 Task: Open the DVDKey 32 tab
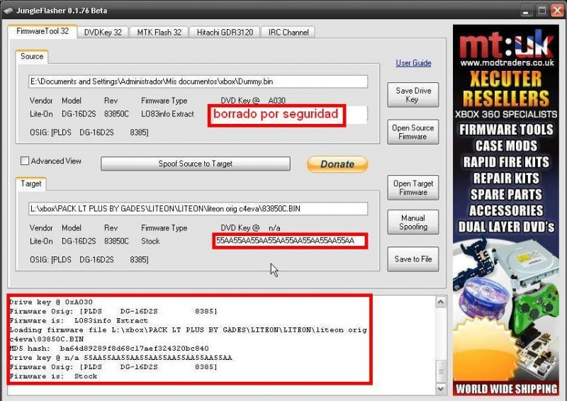tap(103, 33)
